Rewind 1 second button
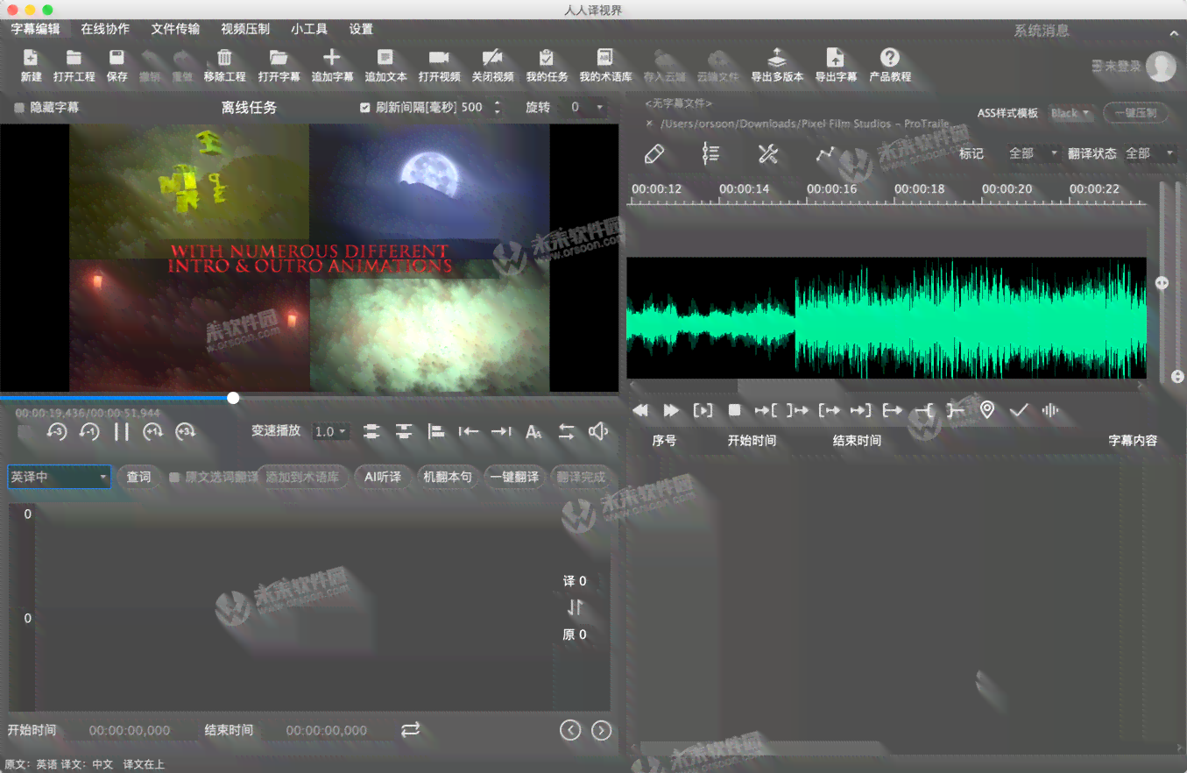Image resolution: width=1187 pixels, height=773 pixels. coord(89,431)
